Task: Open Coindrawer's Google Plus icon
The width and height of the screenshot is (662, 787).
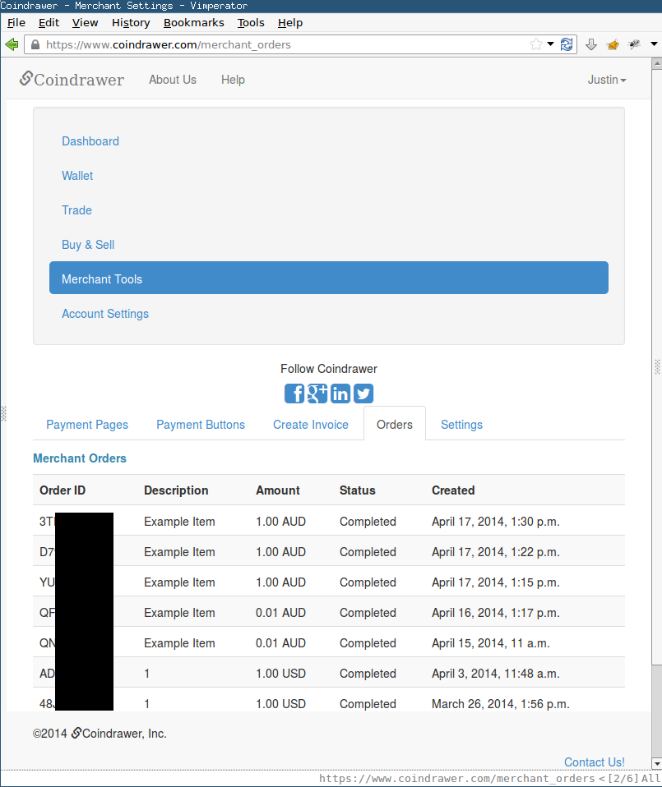Action: click(x=317, y=393)
